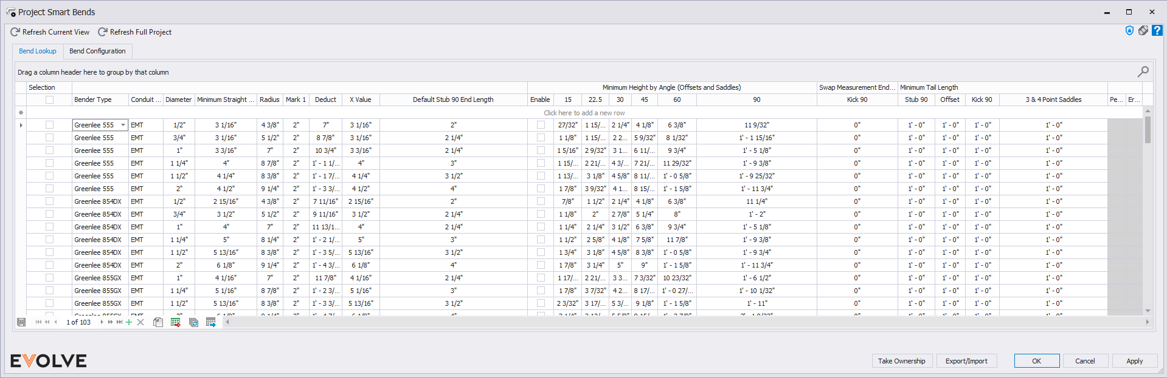Click the Stub 90 column header
The height and width of the screenshot is (378, 1167).
click(x=916, y=100)
